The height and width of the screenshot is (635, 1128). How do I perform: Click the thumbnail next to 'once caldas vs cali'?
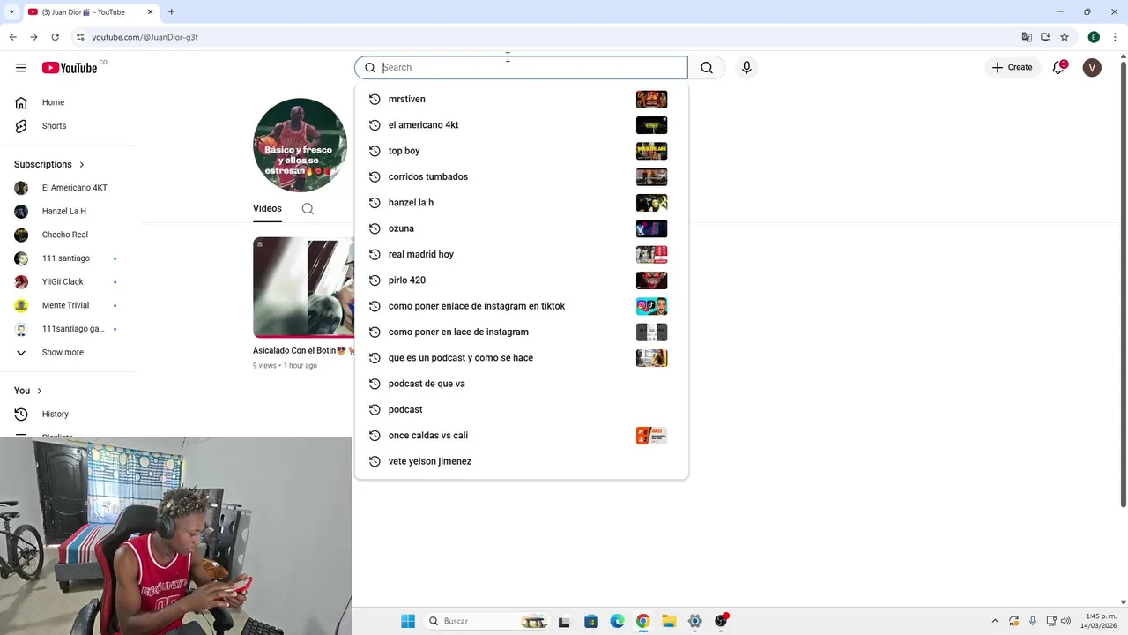pyautogui.click(x=651, y=436)
